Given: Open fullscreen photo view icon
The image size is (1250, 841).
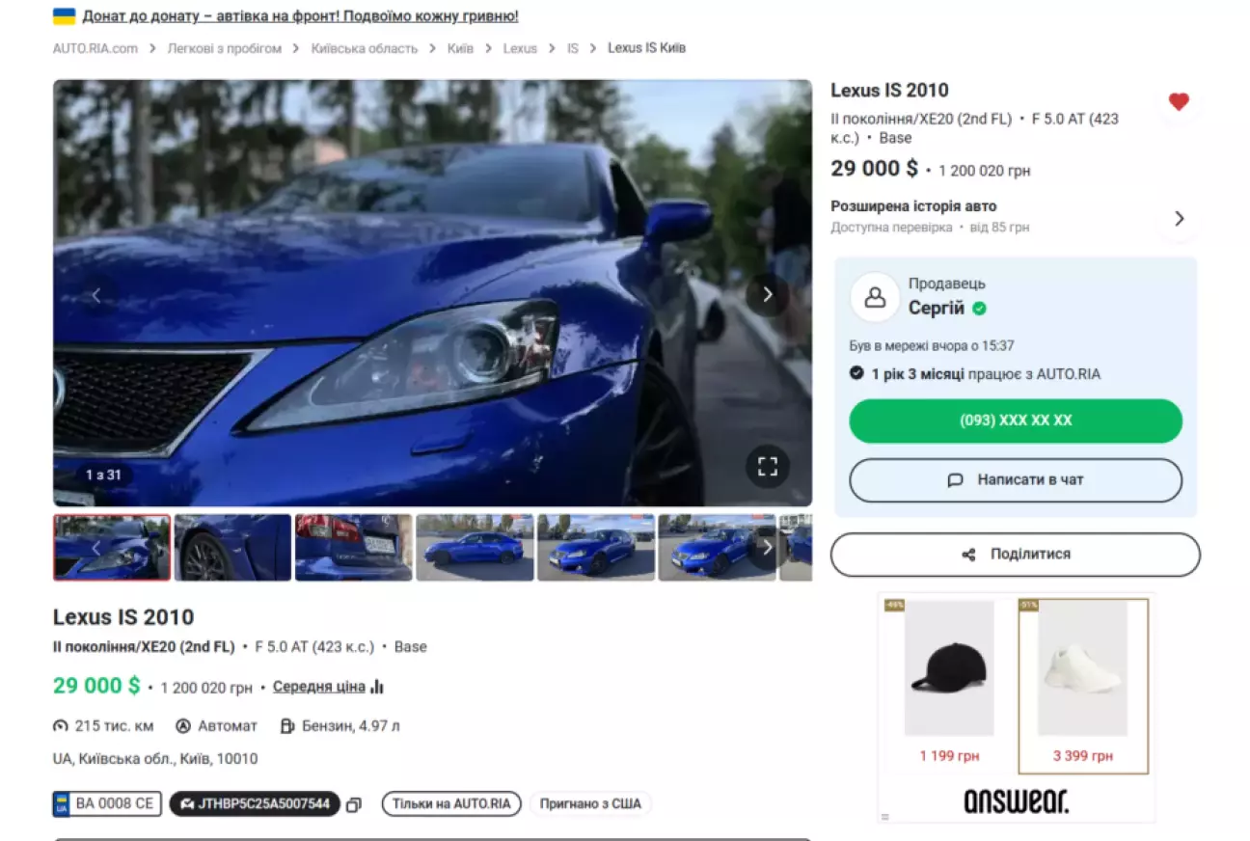Looking at the screenshot, I should [x=767, y=467].
